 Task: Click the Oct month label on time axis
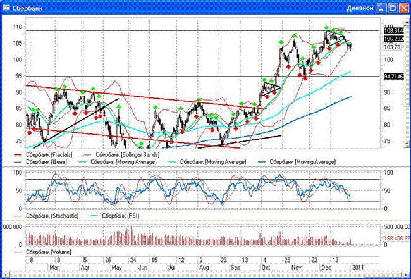coord(266,268)
